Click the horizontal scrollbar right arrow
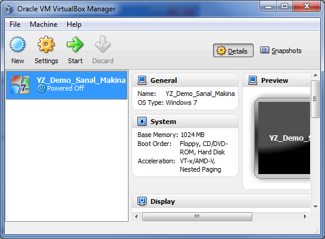325x239 pixels. (x=305, y=216)
